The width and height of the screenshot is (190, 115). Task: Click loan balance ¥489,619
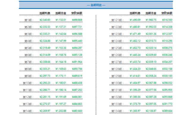[77, 76]
